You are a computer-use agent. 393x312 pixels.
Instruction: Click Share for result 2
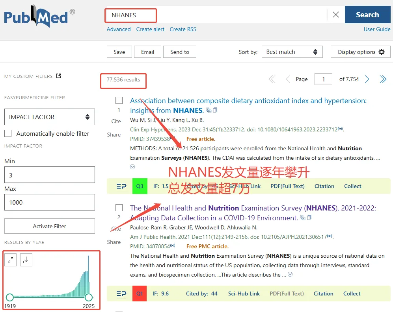tap(114, 242)
